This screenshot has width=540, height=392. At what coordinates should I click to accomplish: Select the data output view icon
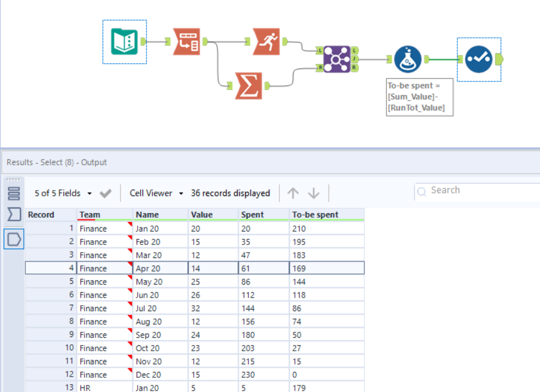tap(14, 239)
